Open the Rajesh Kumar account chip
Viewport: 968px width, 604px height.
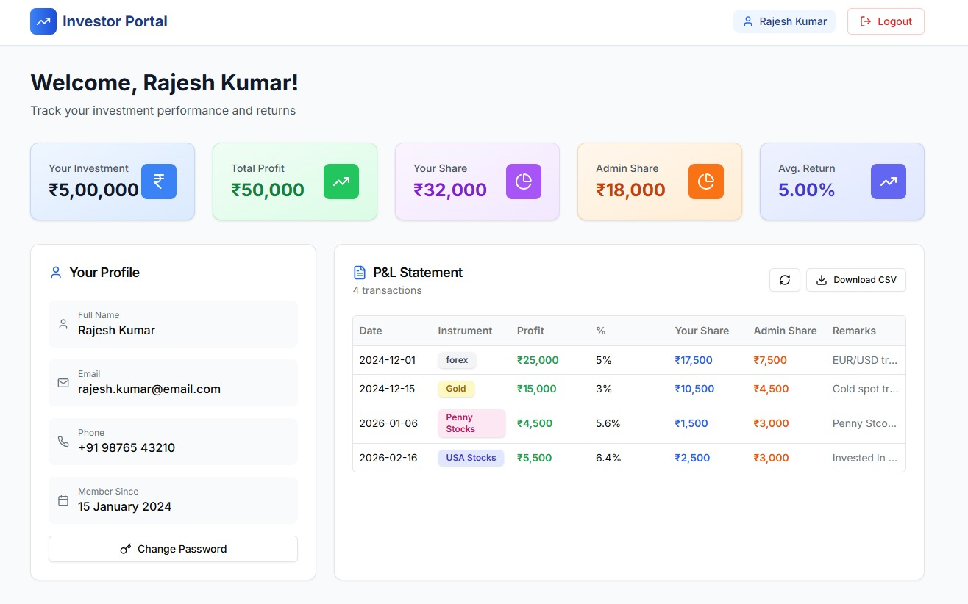(784, 21)
